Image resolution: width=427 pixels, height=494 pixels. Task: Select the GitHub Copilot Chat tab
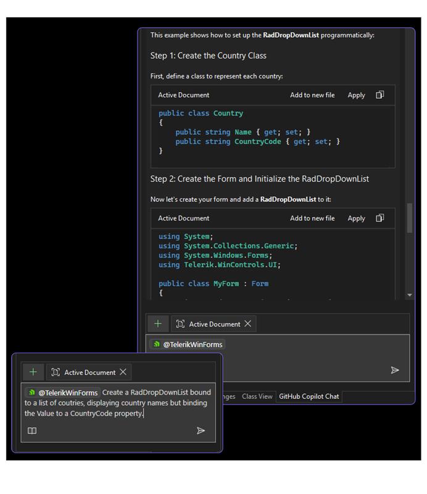click(x=309, y=396)
